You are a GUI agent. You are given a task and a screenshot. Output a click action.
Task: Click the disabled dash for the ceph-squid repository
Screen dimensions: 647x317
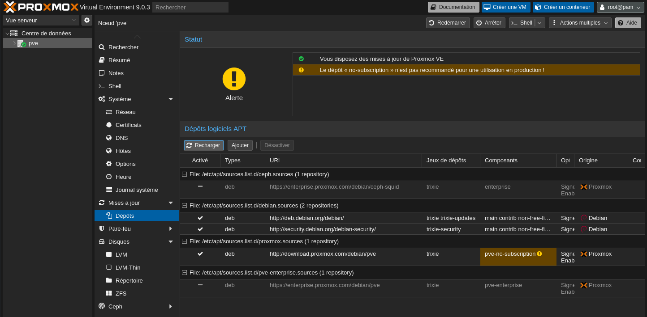point(200,186)
